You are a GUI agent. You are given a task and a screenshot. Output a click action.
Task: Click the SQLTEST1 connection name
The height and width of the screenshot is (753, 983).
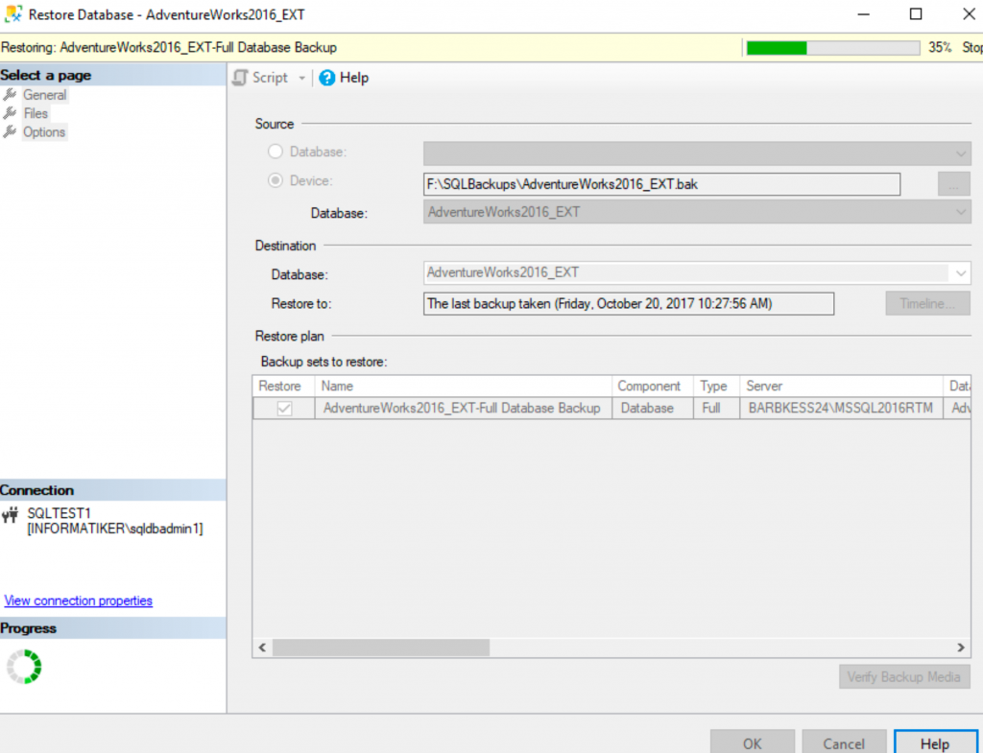pyautogui.click(x=59, y=514)
